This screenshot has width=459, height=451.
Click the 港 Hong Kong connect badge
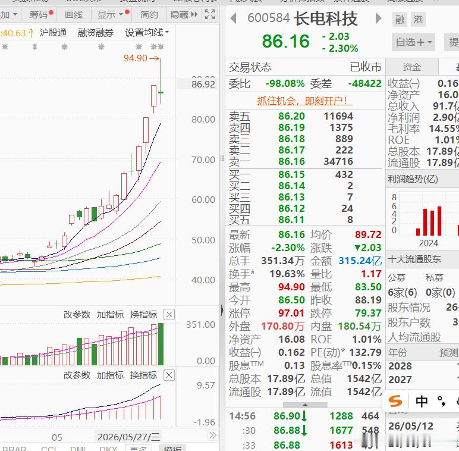(418, 20)
